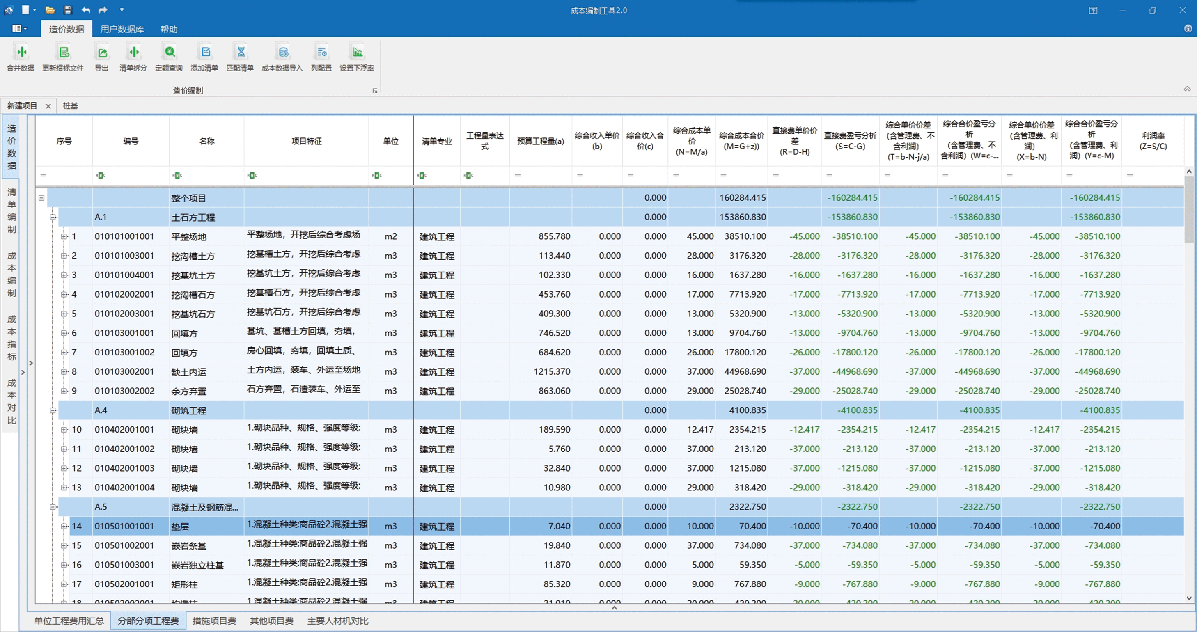1197x632 pixels.
Task: Open the 帮助 ribbon tab
Action: point(169,29)
